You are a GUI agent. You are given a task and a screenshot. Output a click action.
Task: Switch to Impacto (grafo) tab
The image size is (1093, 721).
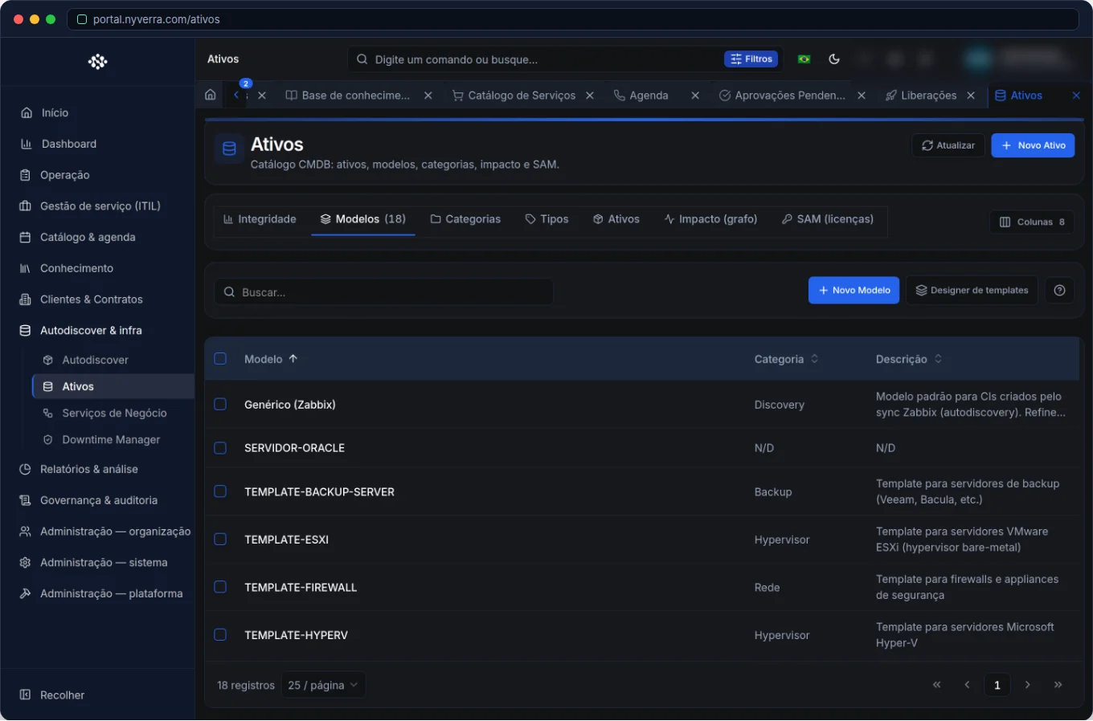tap(710, 219)
